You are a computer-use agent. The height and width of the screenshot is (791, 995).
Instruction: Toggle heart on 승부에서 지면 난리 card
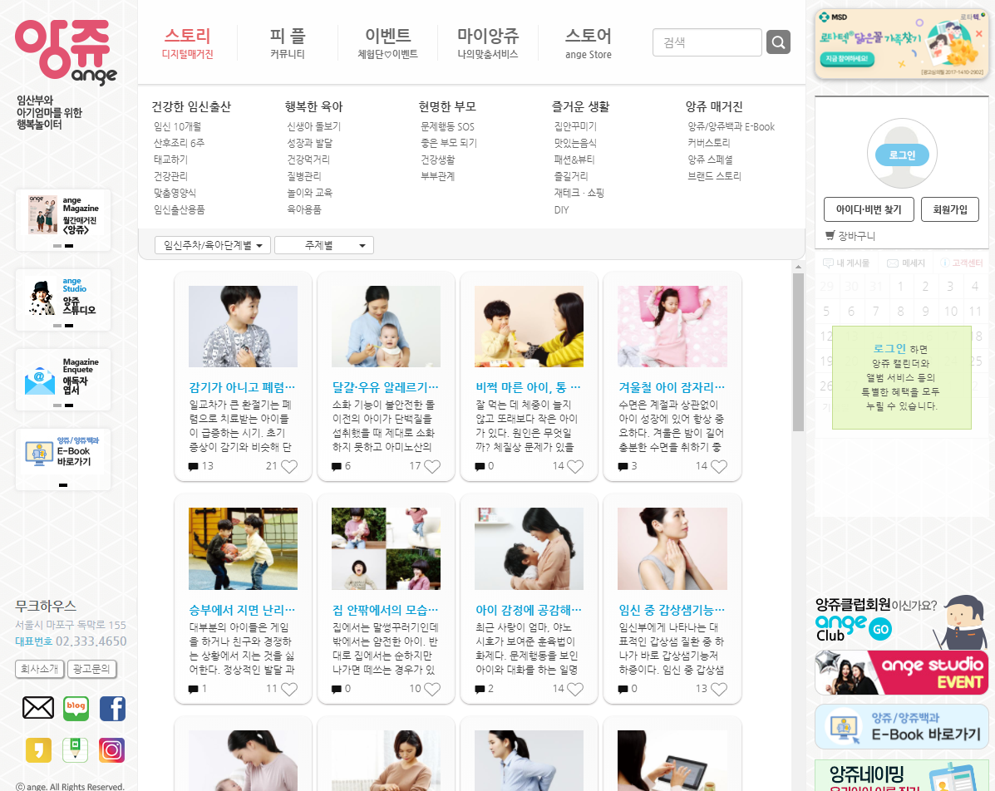289,689
